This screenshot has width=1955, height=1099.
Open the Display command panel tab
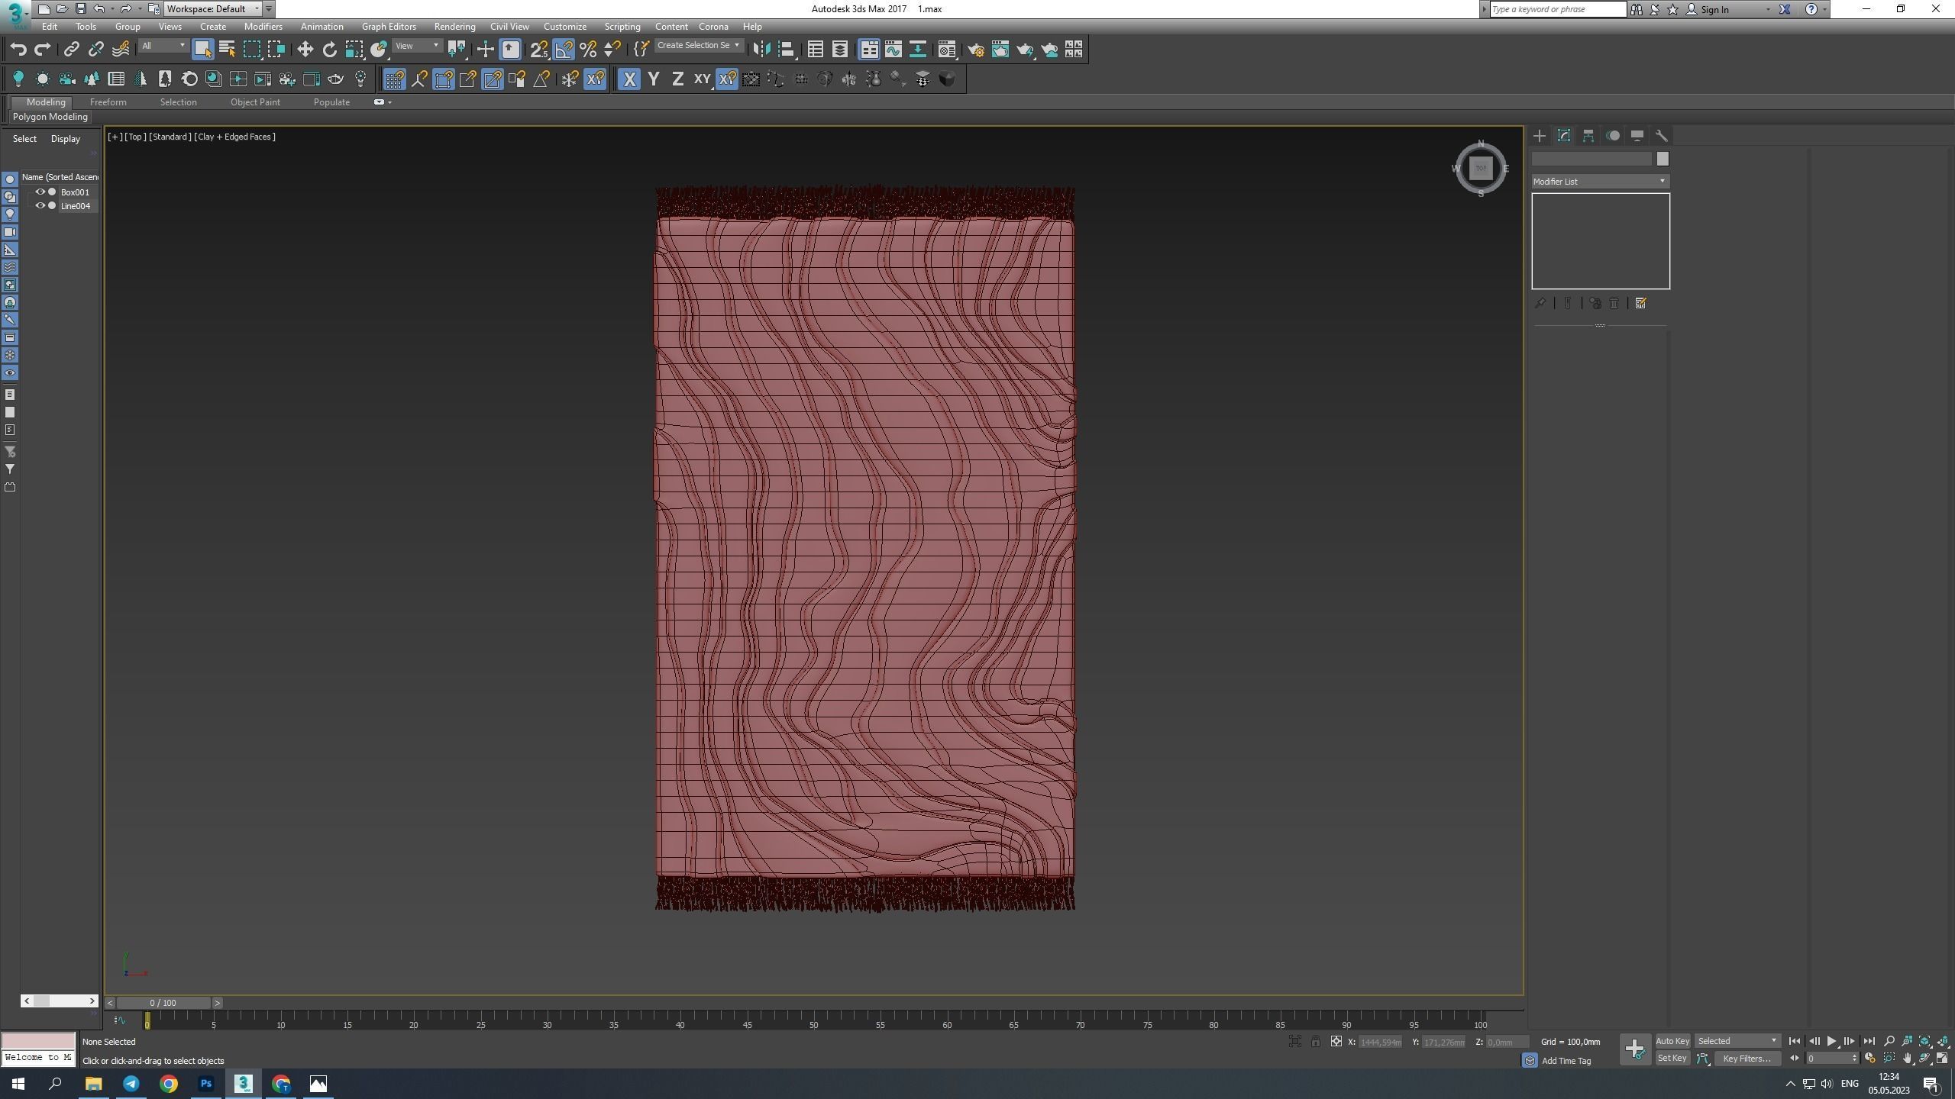pos(1637,136)
